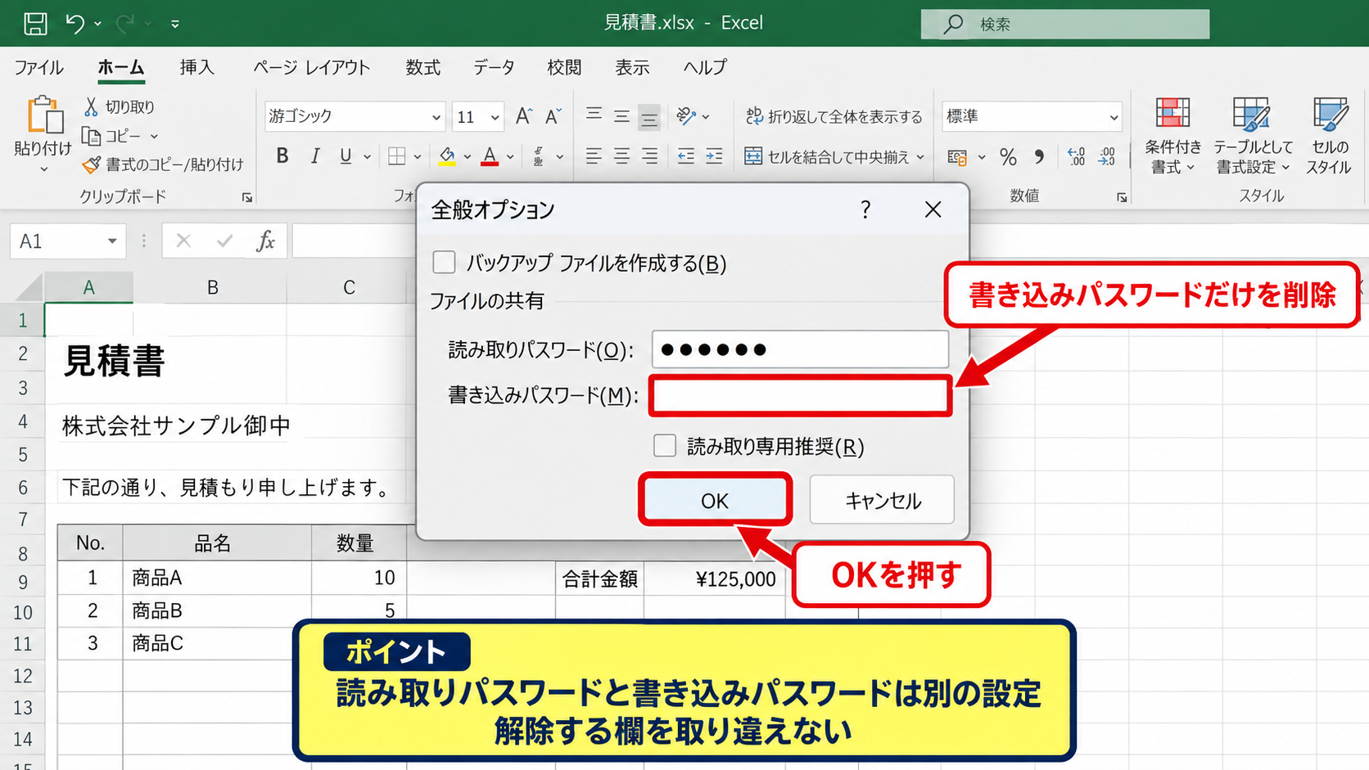
Task: Click the write password input field
Action: coord(800,396)
